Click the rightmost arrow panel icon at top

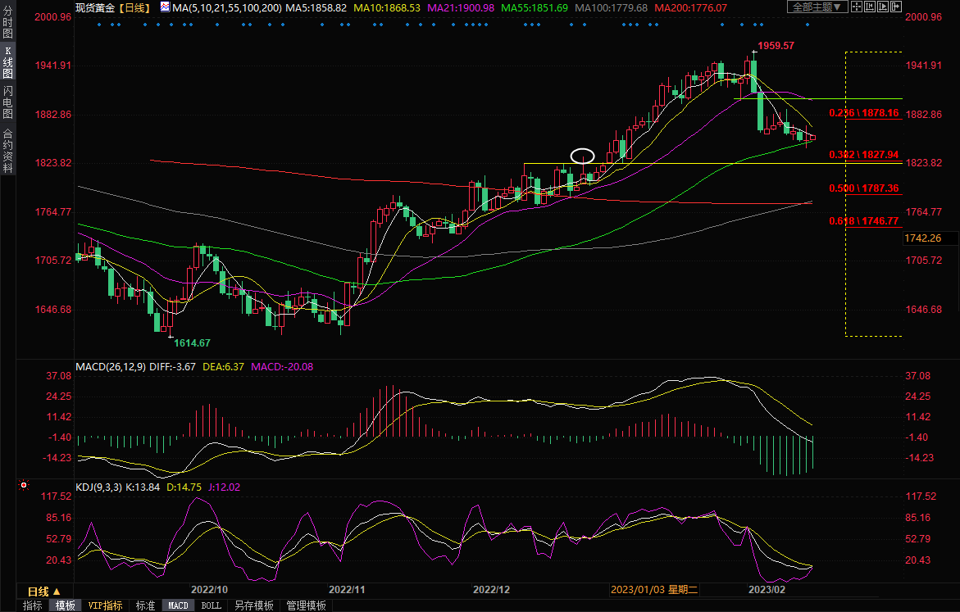(x=894, y=7)
